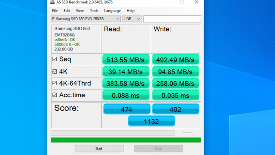Click the 4K read result 39.14 MB/s
This screenshot has height=155, width=275.
pos(126,72)
